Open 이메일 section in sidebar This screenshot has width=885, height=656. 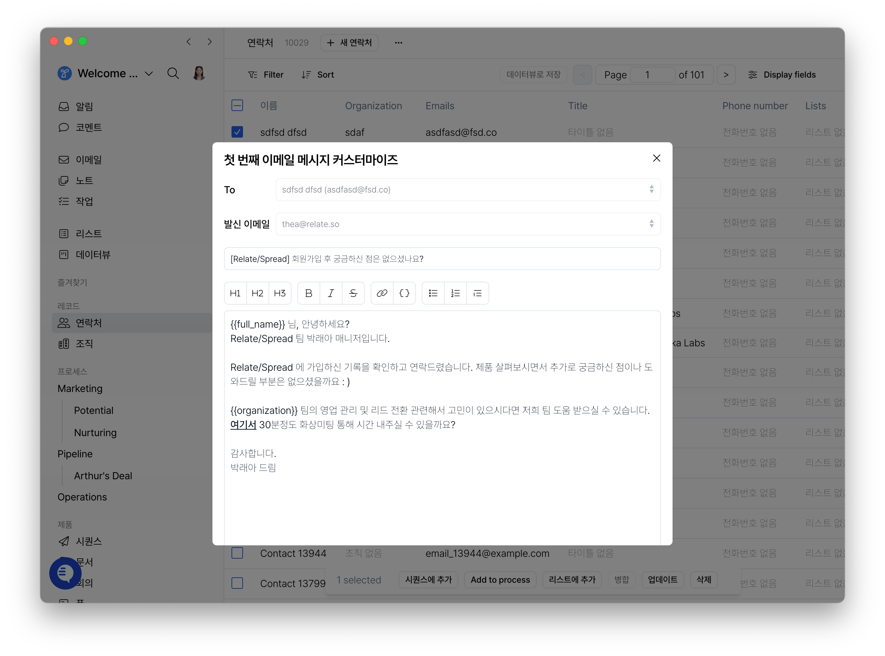point(80,160)
